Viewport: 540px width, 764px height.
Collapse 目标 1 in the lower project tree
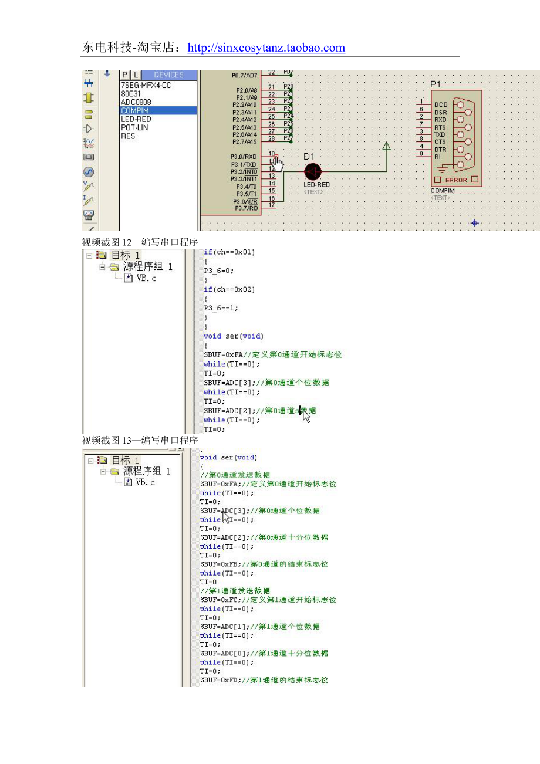92,461
